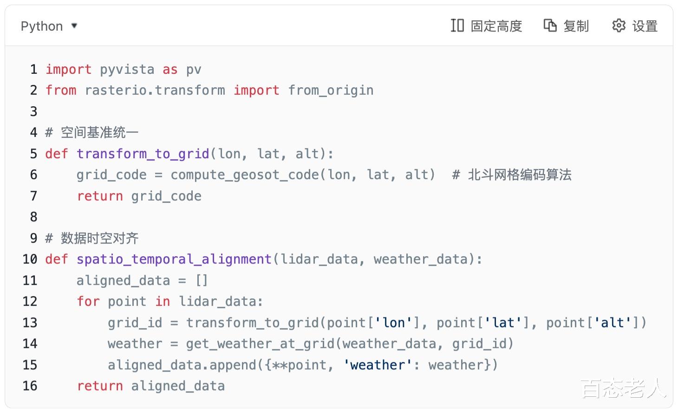Viewport: 678px width, 413px height.
Task: Click the copy (复制) icon
Action: coord(550,26)
